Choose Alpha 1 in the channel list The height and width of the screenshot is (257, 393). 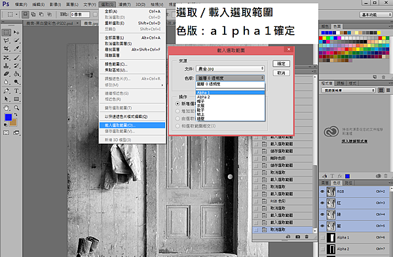click(230, 92)
